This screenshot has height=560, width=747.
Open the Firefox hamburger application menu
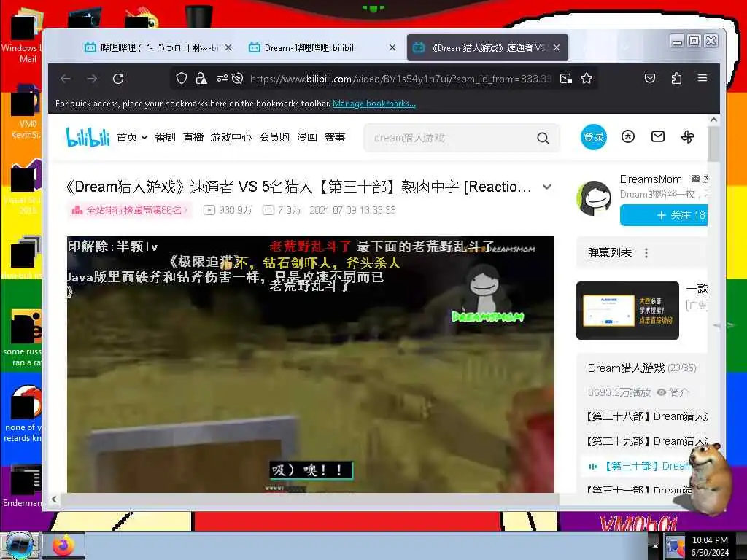tap(703, 78)
